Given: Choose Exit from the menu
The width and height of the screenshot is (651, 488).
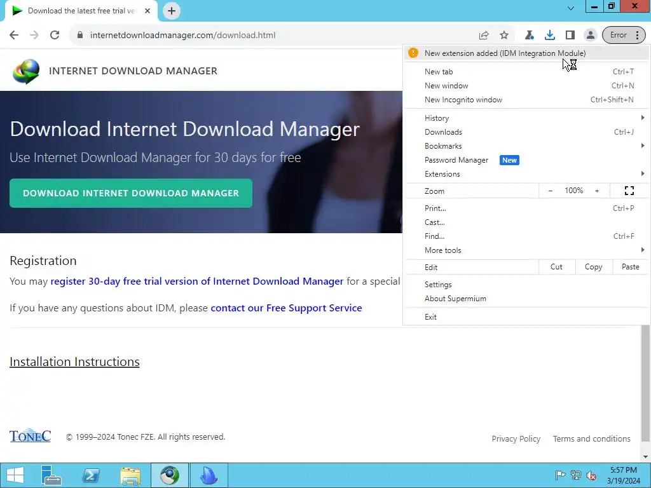Looking at the screenshot, I should click(526, 317).
